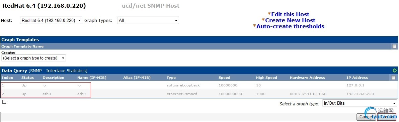Sort by the Name (IF-MIB) column header
This screenshot has height=122, width=399.
coord(92,77)
